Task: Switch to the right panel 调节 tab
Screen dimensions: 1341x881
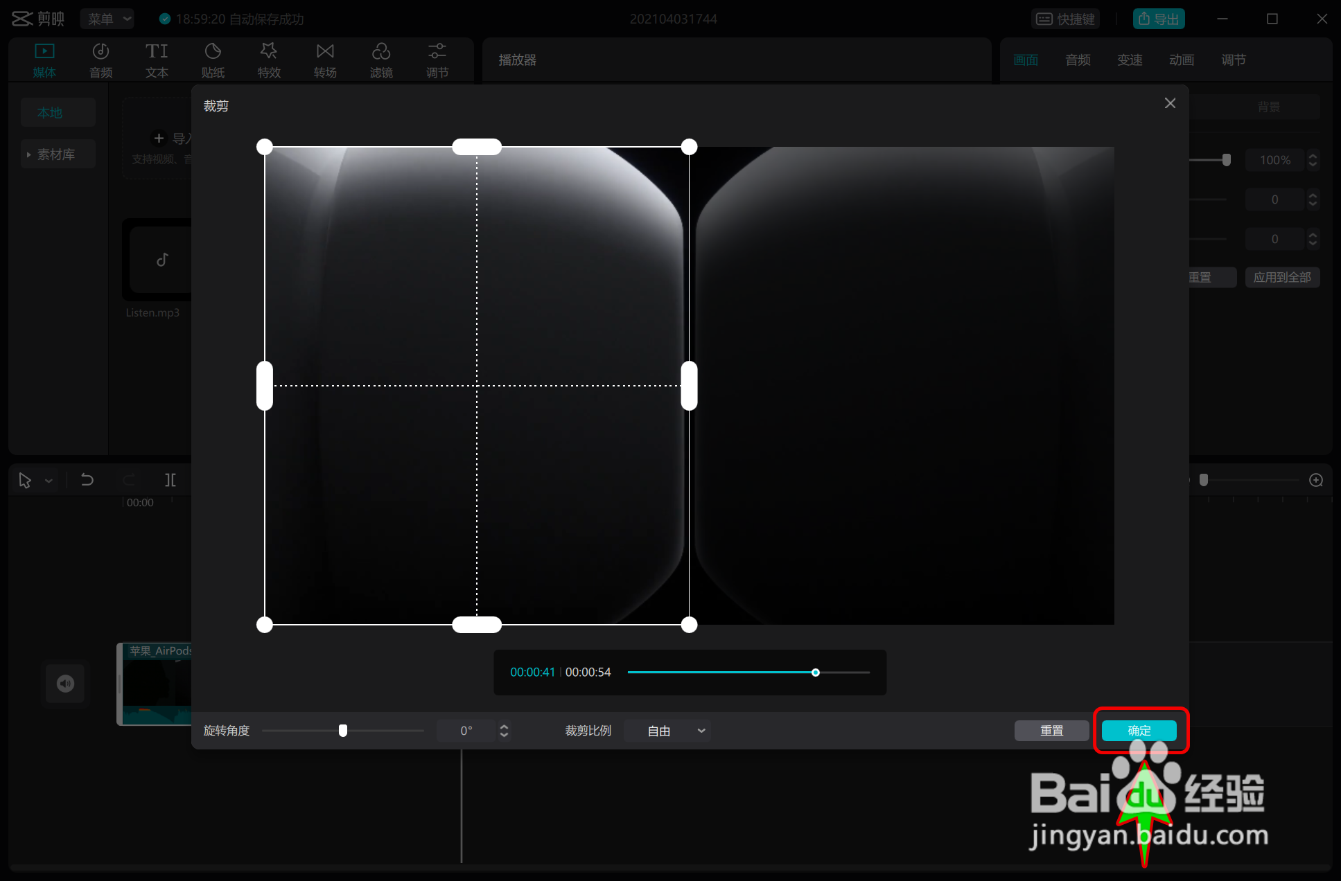Action: pos(1234,60)
